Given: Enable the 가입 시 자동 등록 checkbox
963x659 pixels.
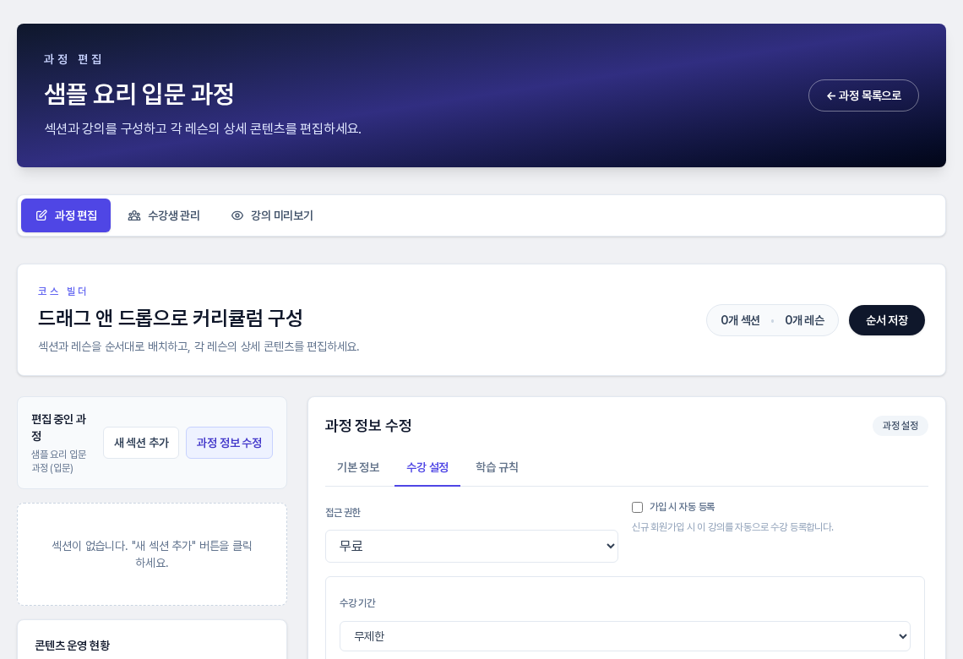Looking at the screenshot, I should [638, 507].
